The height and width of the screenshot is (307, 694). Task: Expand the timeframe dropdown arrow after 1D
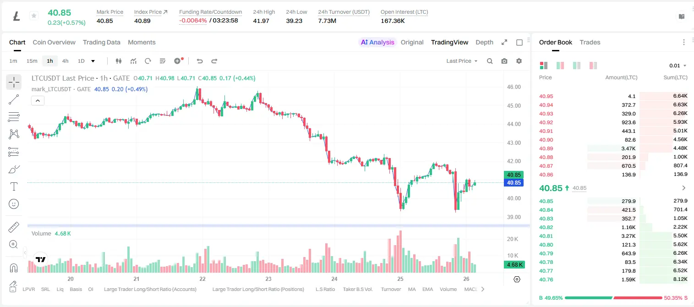pos(93,61)
